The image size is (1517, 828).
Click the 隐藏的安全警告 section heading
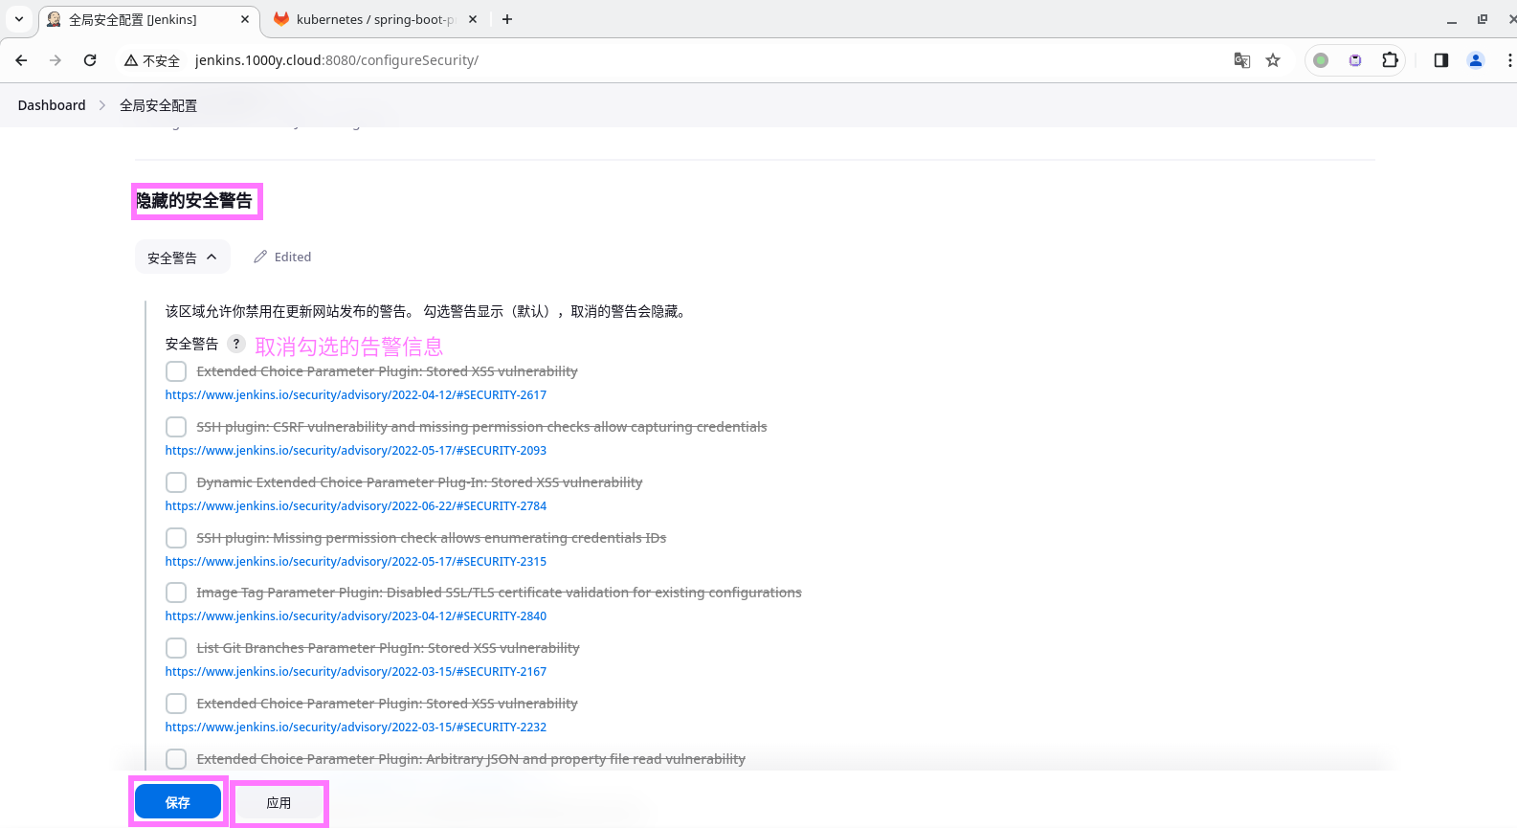(x=194, y=201)
